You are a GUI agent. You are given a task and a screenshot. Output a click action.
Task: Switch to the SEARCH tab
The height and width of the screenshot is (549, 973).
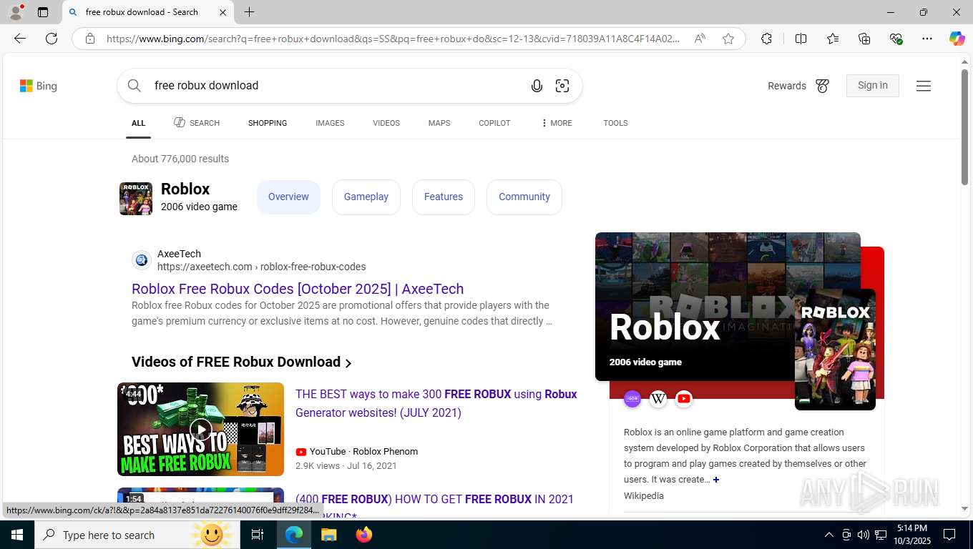[197, 123]
